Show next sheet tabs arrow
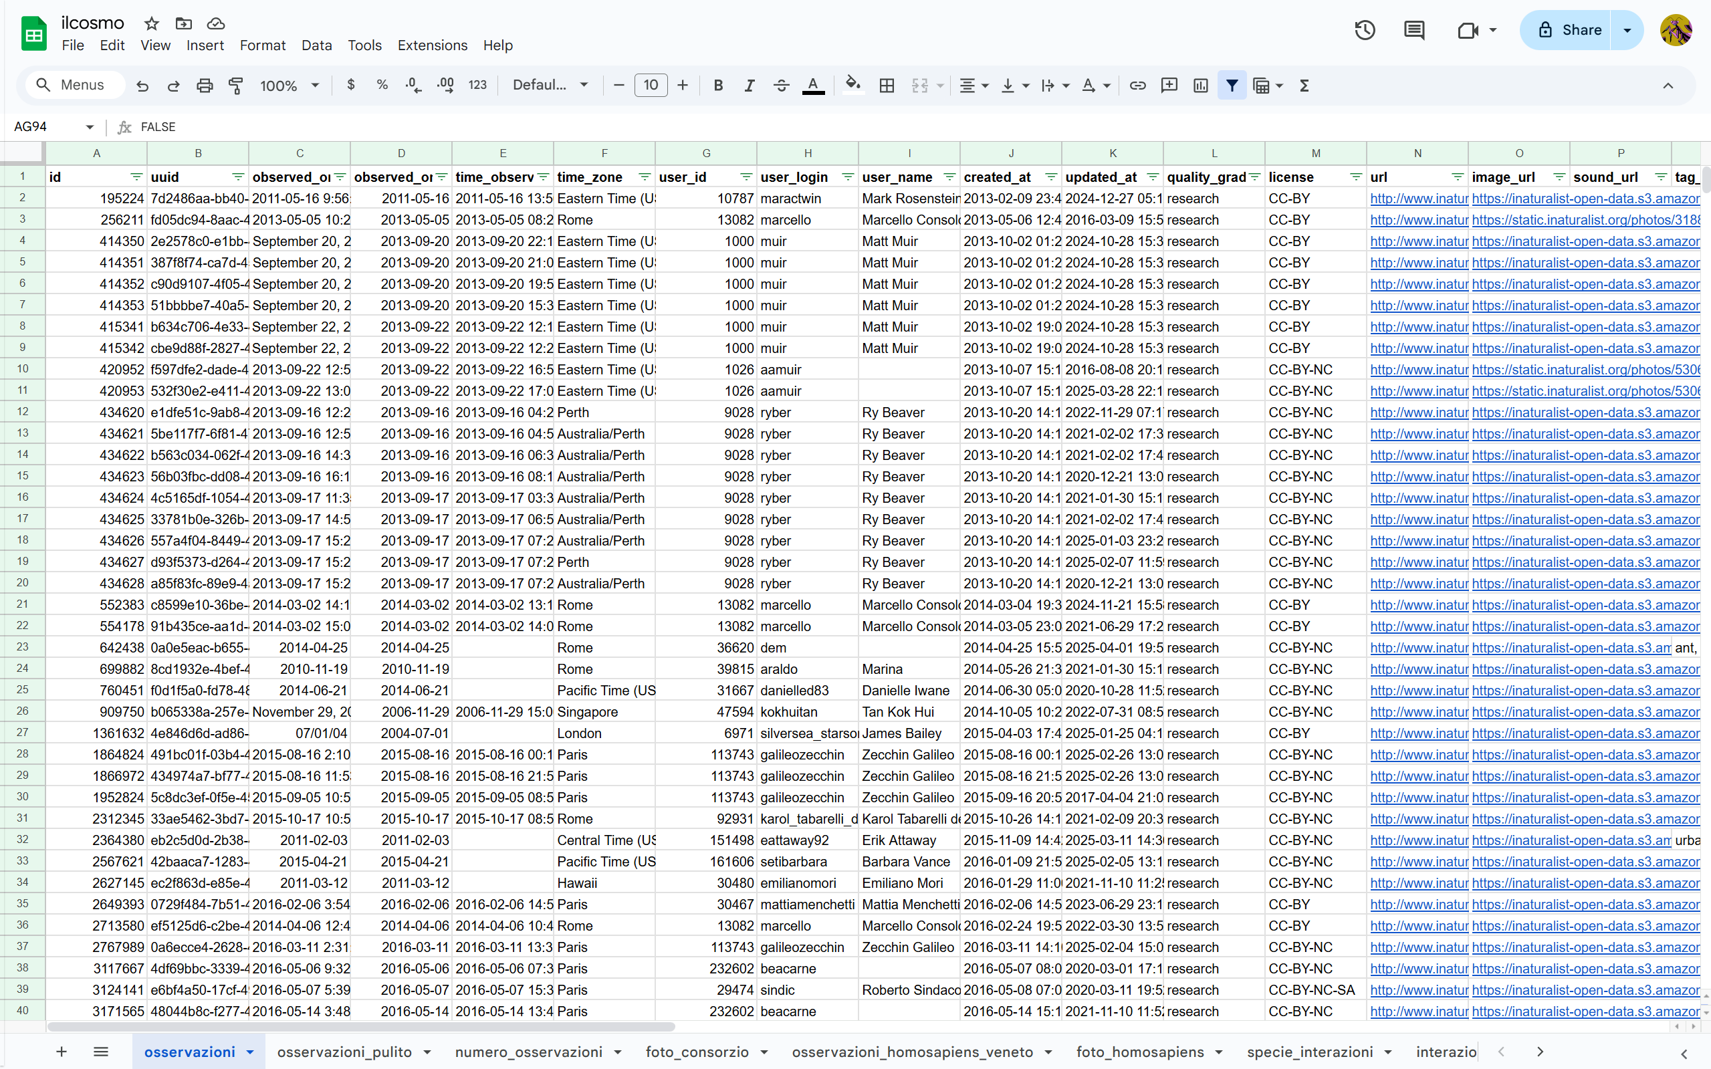 point(1540,1052)
